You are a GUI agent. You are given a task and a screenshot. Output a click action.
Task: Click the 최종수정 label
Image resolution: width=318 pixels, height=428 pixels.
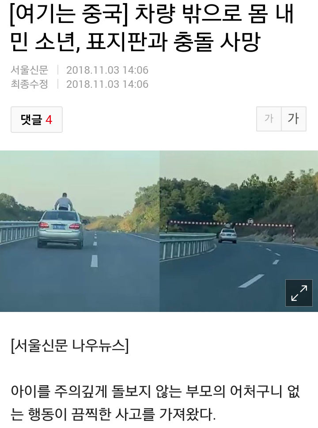coord(29,84)
